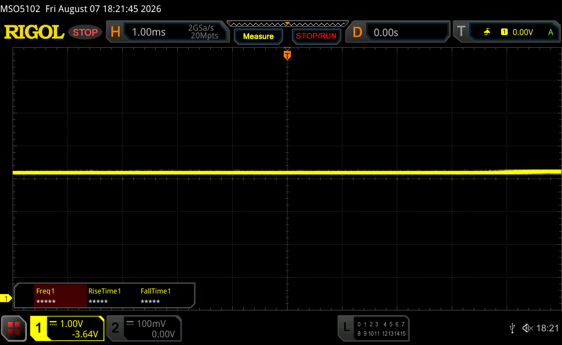The image size is (562, 345).
Task: Click the channel 1 DC coupling icon
Action: click(53, 324)
